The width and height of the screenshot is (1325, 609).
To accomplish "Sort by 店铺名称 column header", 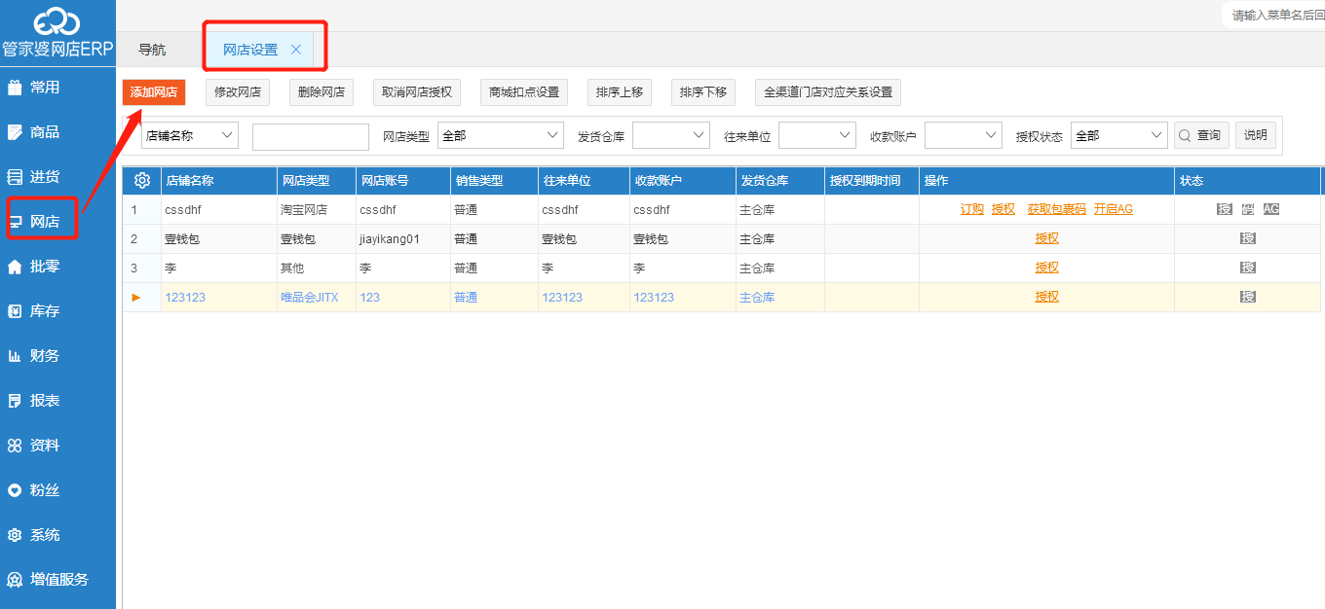I will tap(219, 181).
